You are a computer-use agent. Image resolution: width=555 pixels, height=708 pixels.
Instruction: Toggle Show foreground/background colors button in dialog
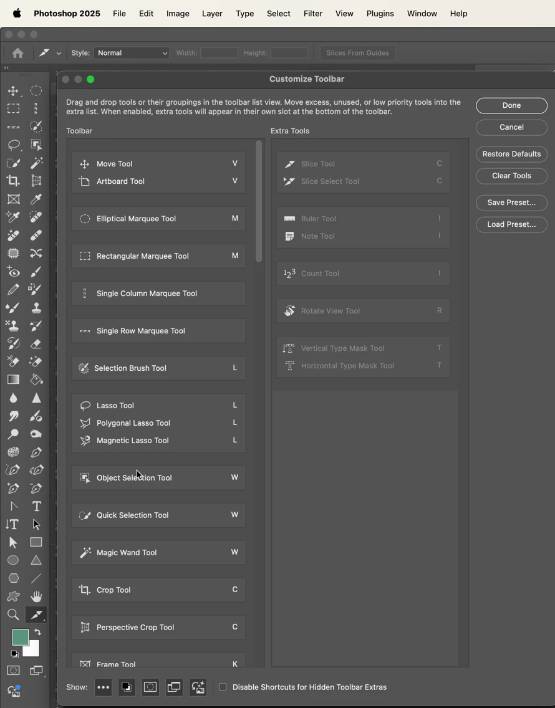(x=127, y=687)
